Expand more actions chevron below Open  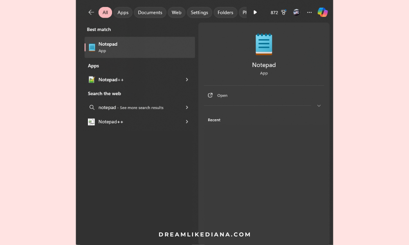pyautogui.click(x=319, y=105)
